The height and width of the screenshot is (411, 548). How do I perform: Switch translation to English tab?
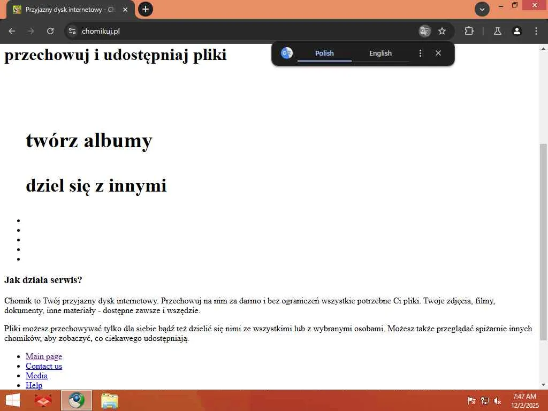pyautogui.click(x=380, y=53)
